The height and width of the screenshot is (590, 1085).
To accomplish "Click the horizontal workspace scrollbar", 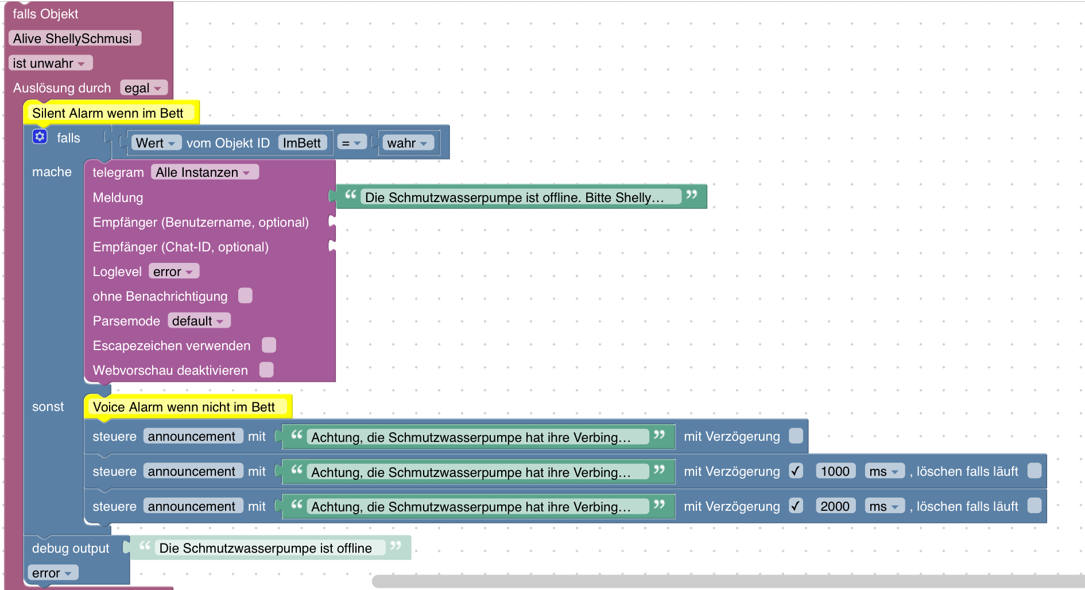I will pos(728,581).
